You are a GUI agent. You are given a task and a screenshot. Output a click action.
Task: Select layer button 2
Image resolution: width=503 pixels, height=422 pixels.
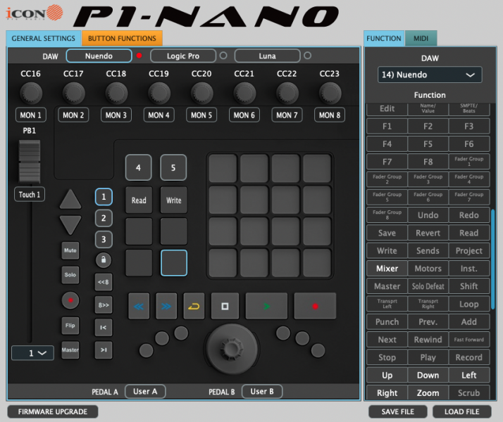[104, 218]
